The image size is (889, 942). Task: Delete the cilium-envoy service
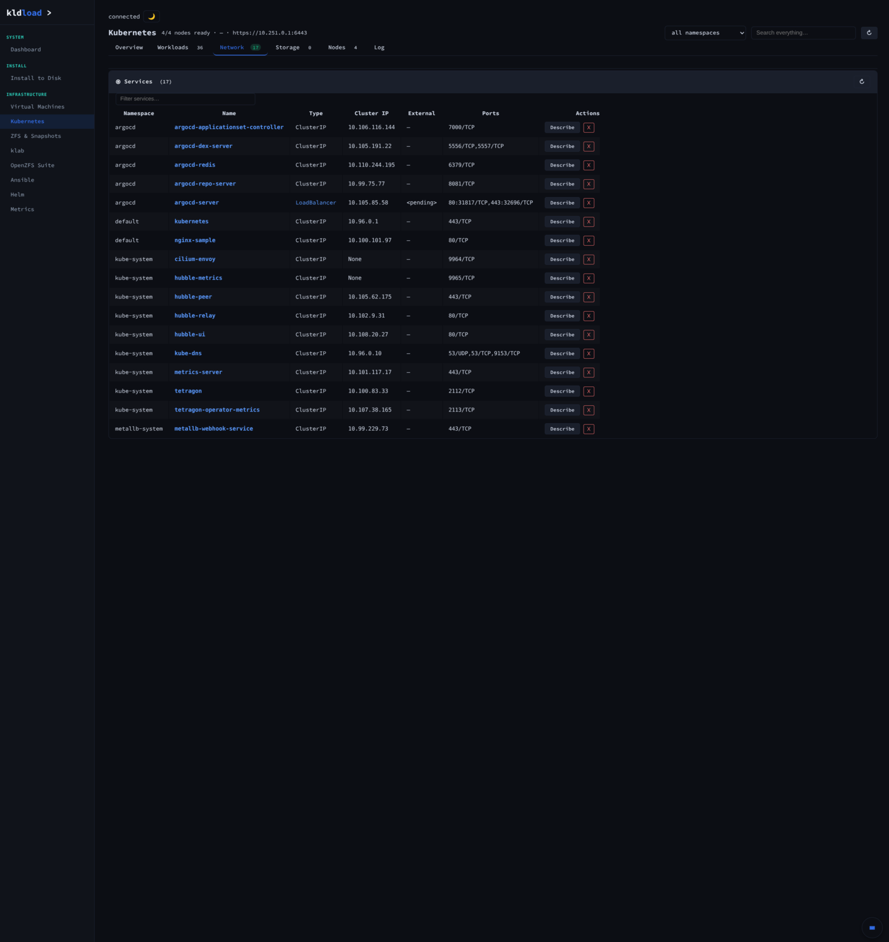(x=589, y=259)
